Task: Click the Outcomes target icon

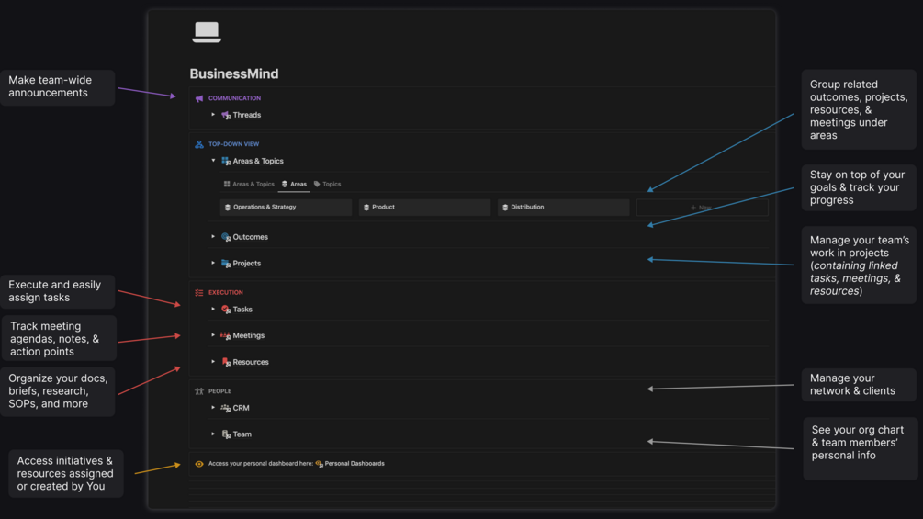Action: (x=225, y=237)
